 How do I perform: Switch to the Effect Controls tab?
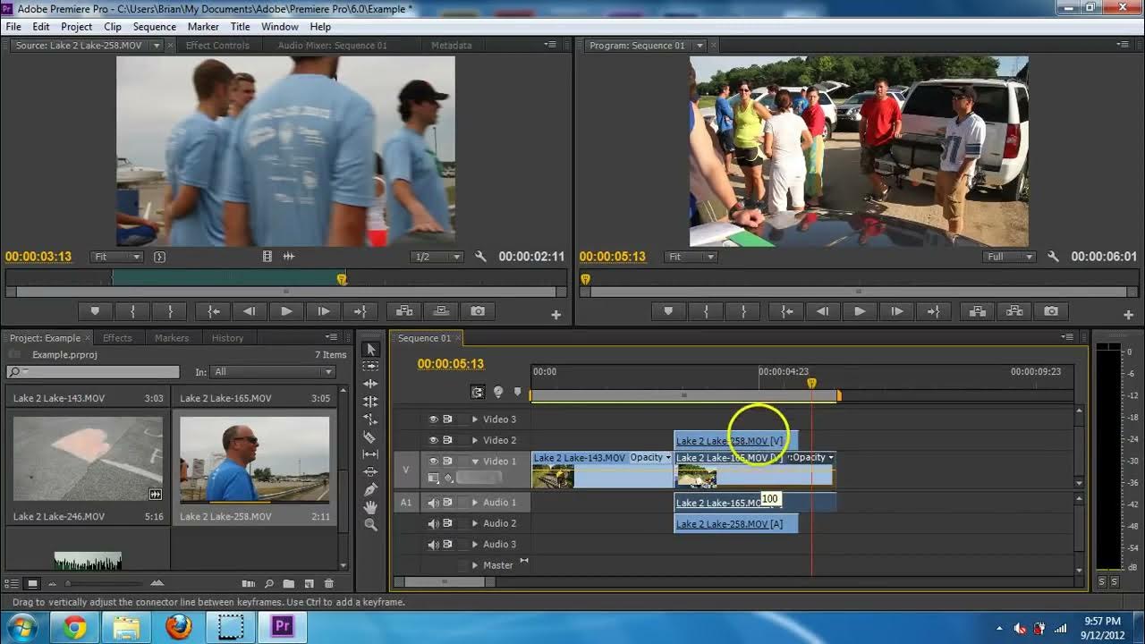pos(217,46)
